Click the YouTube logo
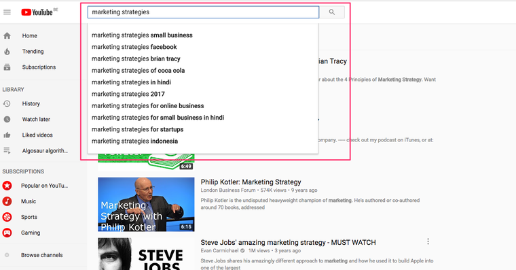516x270 pixels. (37, 12)
